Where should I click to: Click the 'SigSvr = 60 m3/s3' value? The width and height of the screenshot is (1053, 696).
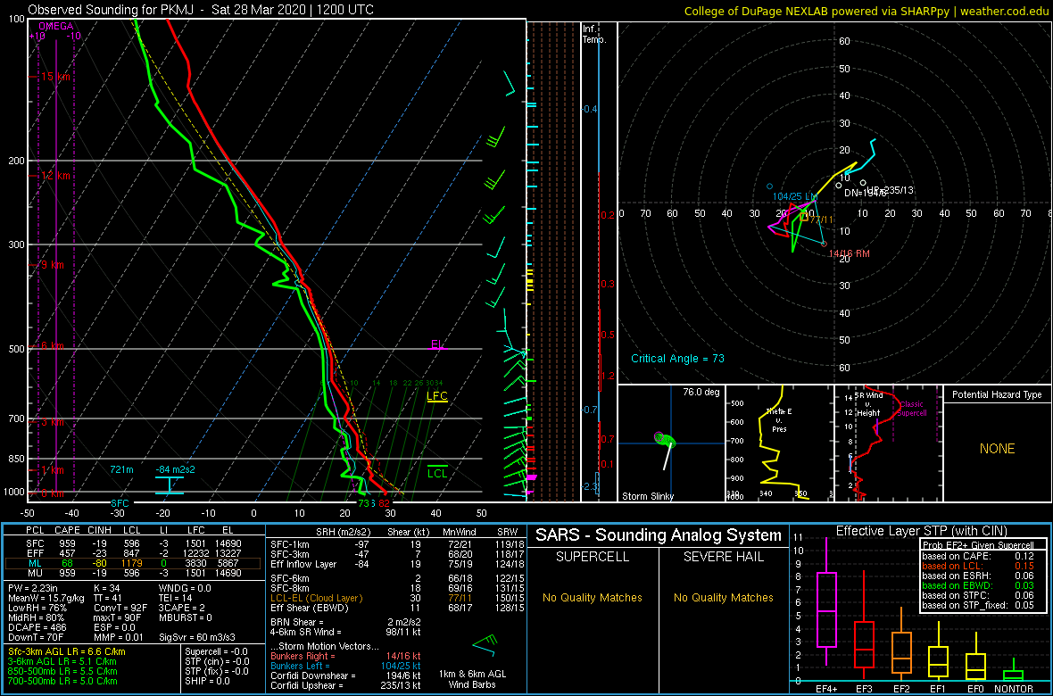coord(198,636)
